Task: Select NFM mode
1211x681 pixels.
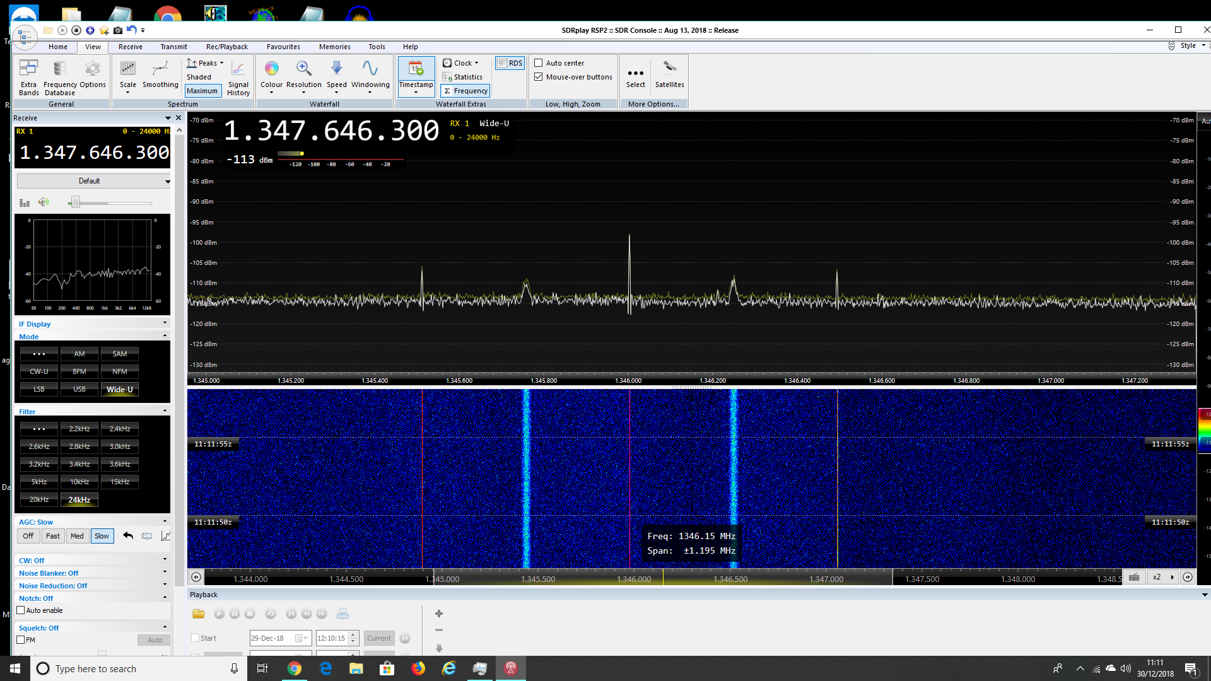Action: (120, 371)
